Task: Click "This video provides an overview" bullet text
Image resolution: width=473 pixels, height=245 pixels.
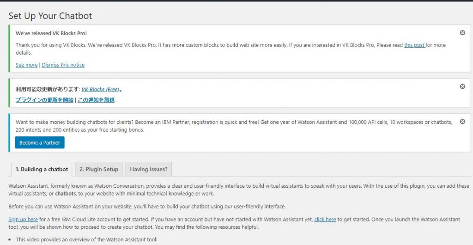Action: (x=86, y=239)
